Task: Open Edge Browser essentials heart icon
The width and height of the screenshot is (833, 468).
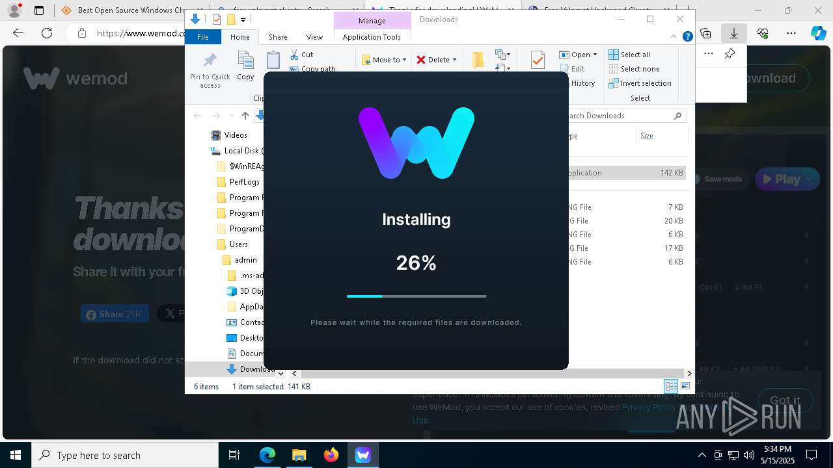Action: tap(763, 33)
